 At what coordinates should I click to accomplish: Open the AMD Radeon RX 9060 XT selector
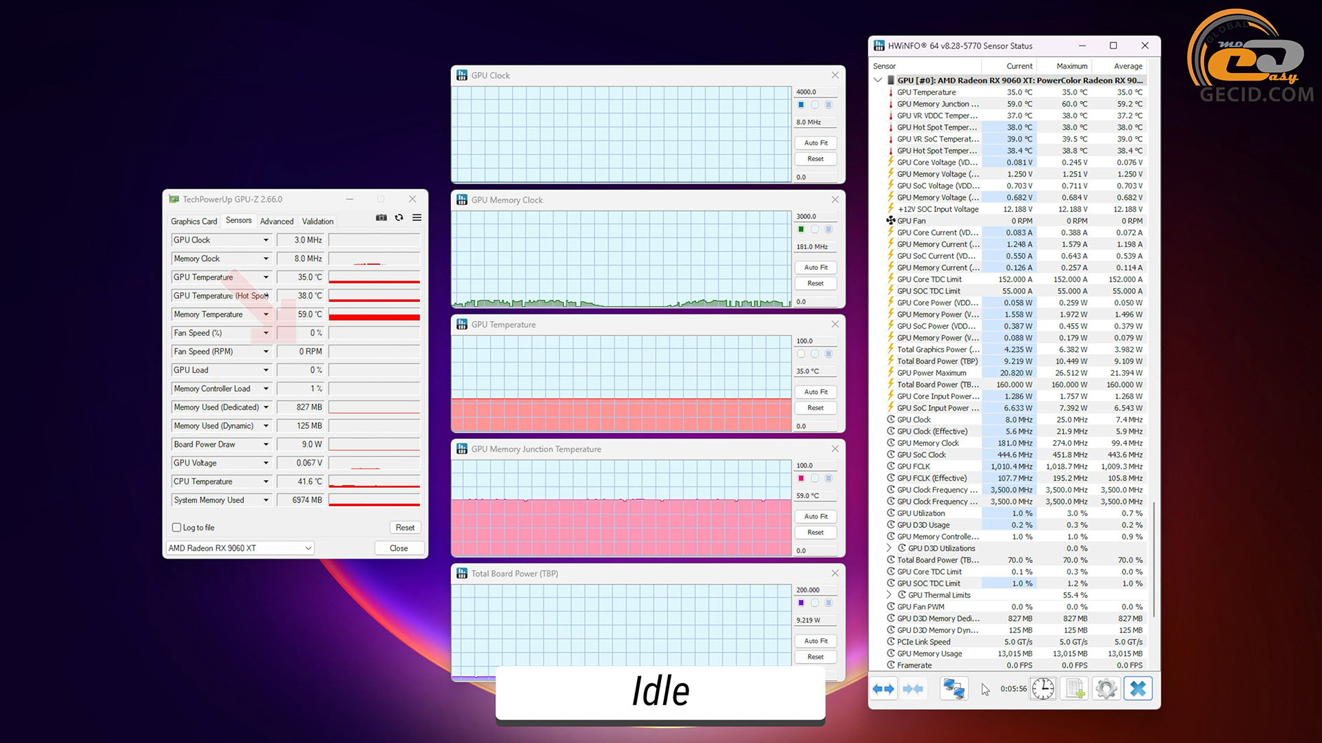click(x=240, y=548)
